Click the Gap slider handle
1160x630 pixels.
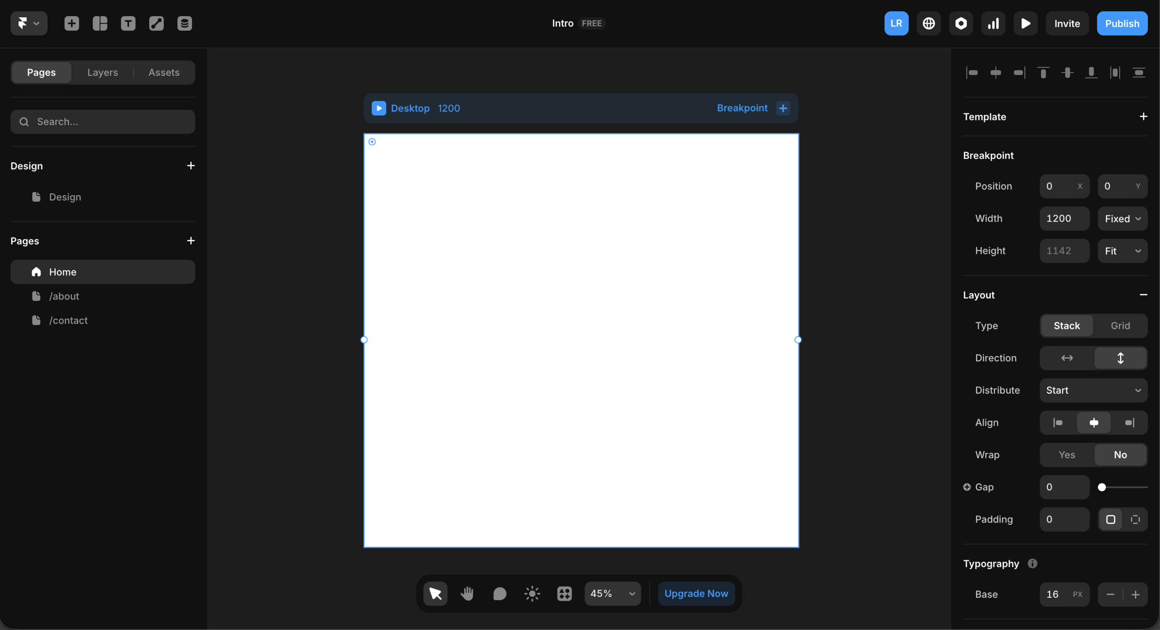[1102, 487]
